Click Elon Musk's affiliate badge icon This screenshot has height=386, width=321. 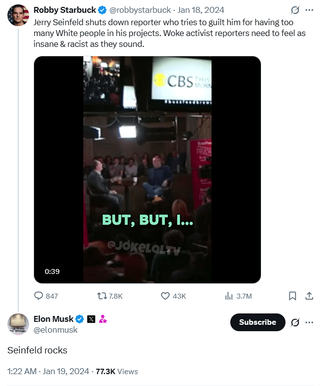103,319
